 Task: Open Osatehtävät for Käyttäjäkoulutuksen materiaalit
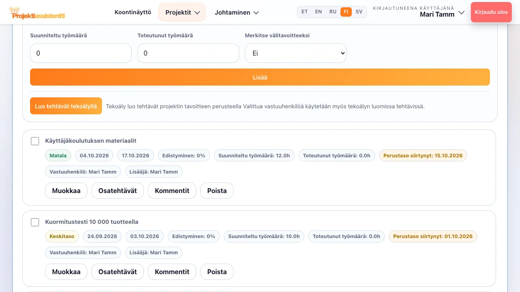tap(117, 191)
